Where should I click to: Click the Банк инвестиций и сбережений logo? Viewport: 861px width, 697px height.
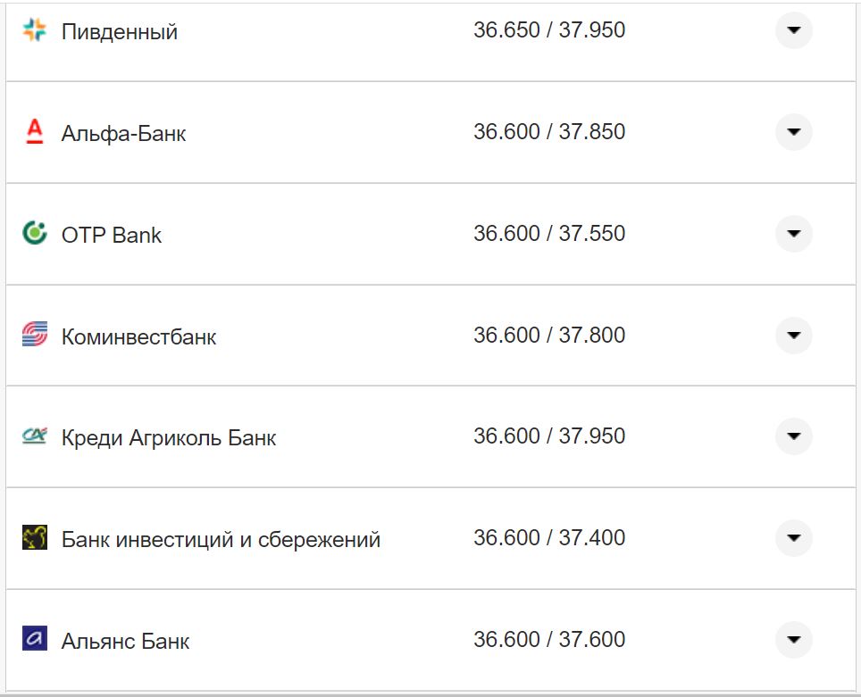[x=34, y=538]
